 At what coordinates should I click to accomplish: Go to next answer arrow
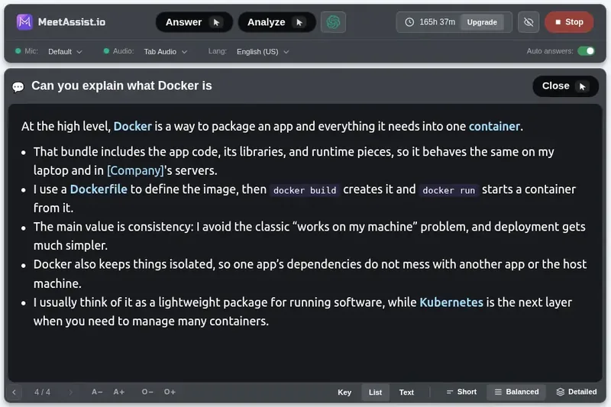pyautogui.click(x=70, y=392)
